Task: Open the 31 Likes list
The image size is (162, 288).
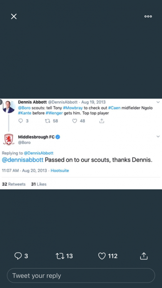Action: click(x=39, y=184)
